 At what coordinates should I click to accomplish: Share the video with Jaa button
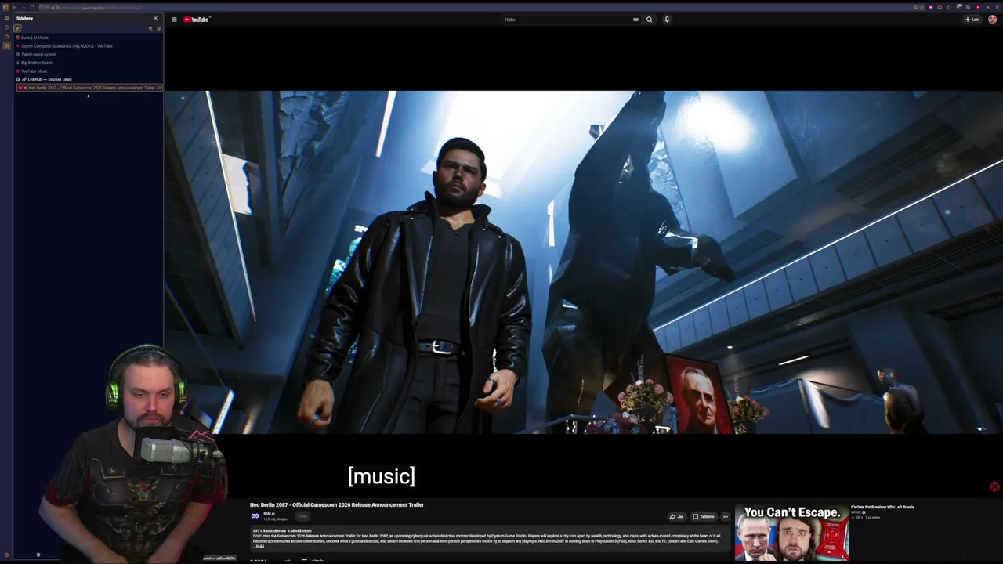(676, 517)
